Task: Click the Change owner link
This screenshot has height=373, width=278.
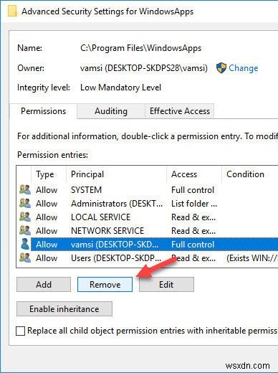Action: point(244,68)
